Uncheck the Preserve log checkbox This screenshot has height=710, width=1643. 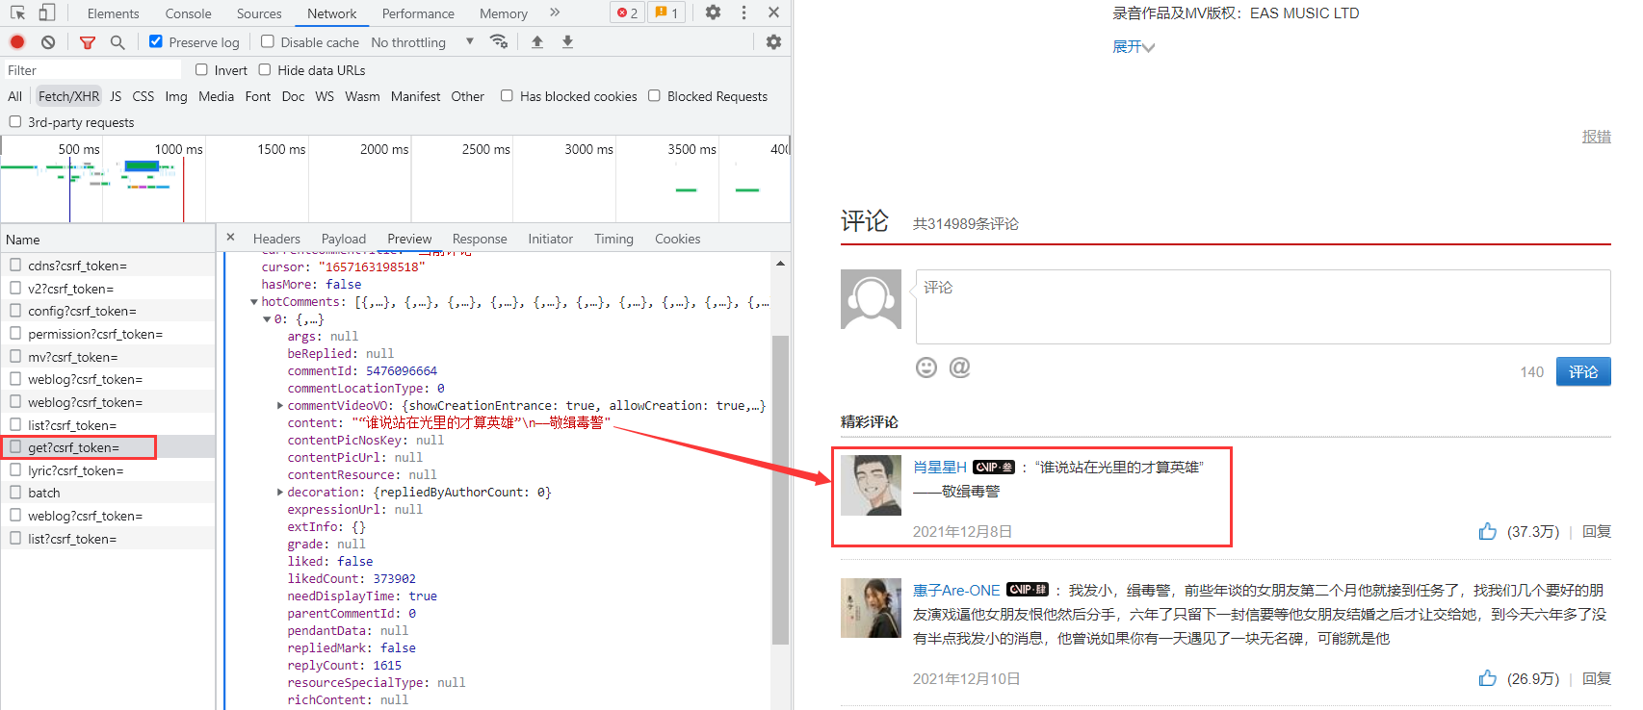tap(156, 41)
